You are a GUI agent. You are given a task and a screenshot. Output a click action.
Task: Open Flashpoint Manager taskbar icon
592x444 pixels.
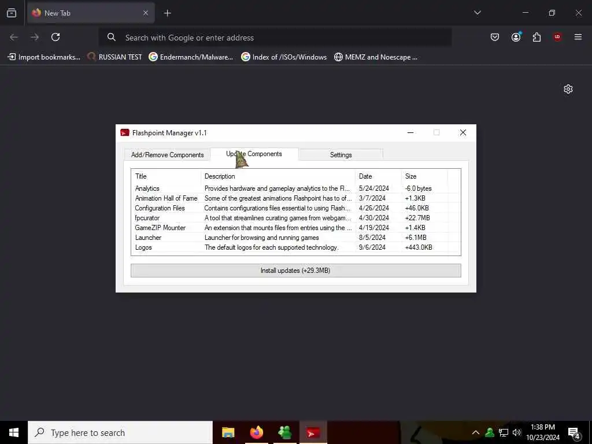click(x=313, y=432)
